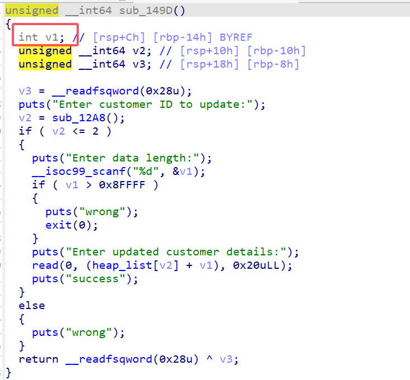Click the [rbp-8h] comment for v3
This screenshot has width=410, height=380.
pos(273,64)
